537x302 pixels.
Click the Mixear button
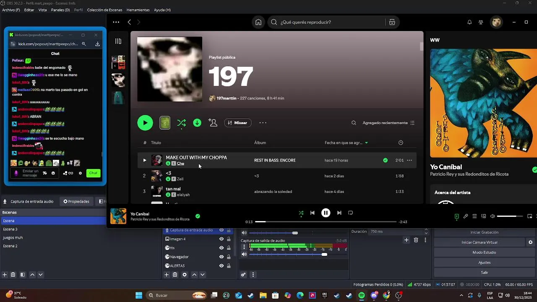point(237,123)
